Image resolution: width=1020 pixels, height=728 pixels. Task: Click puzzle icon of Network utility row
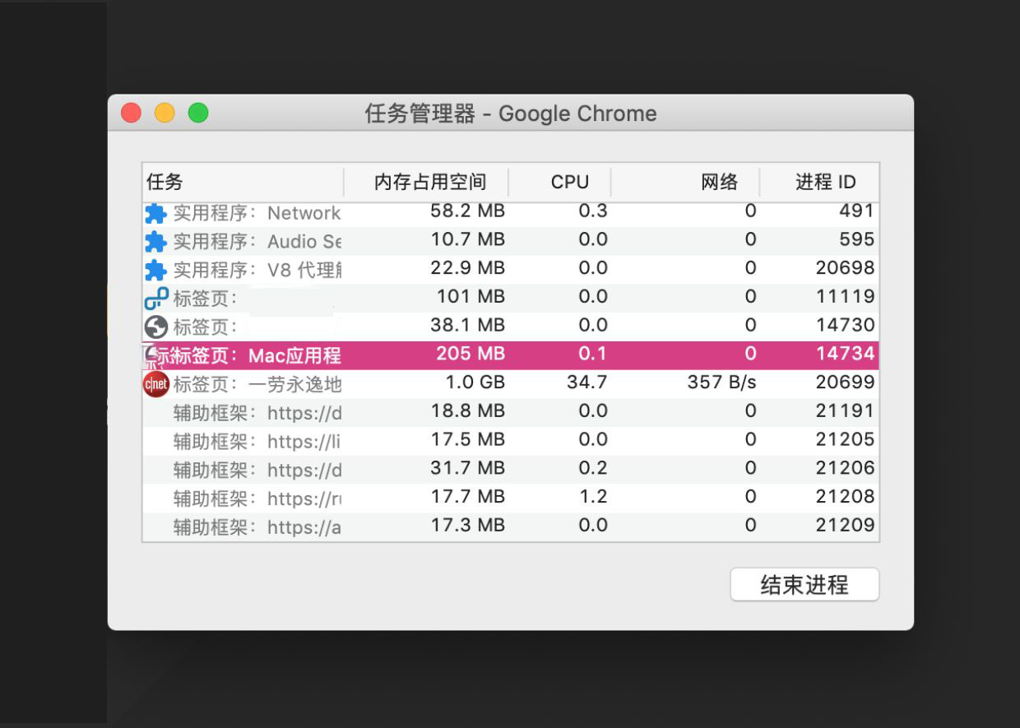155,213
